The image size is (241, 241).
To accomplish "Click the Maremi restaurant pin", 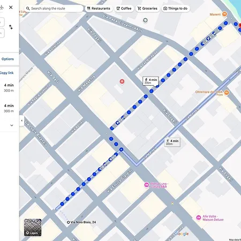I will tap(224, 14).
